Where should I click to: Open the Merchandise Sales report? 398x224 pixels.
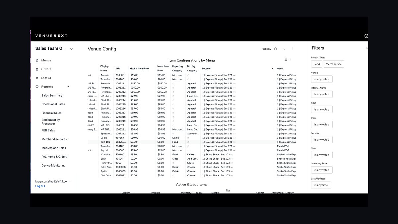[54, 139]
